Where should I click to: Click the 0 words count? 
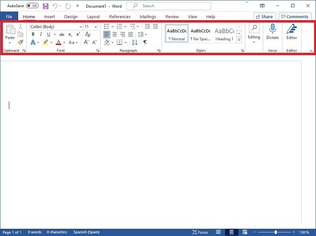tap(34, 232)
